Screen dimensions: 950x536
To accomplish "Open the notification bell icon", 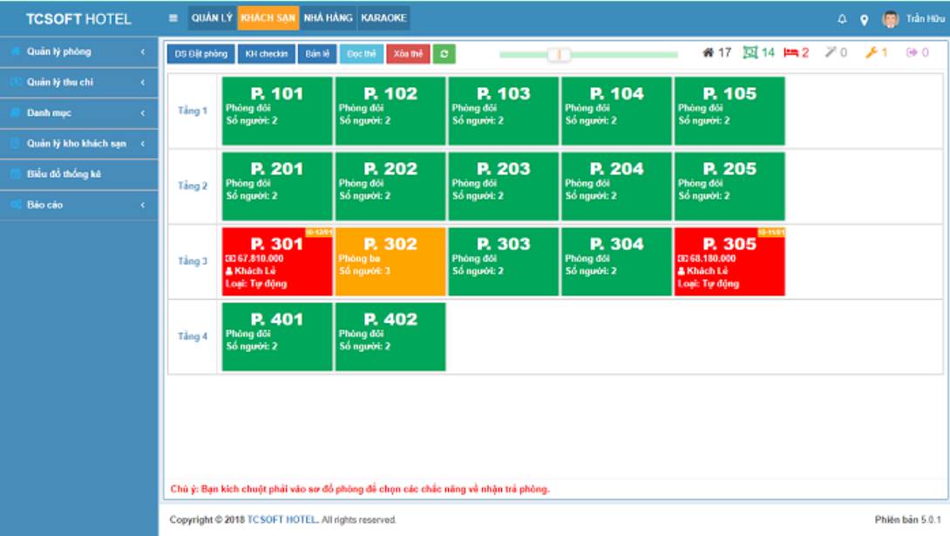I will [x=842, y=19].
